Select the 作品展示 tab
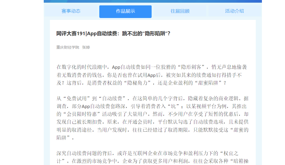Screen dimensions: 285x165 pos(125,11)
